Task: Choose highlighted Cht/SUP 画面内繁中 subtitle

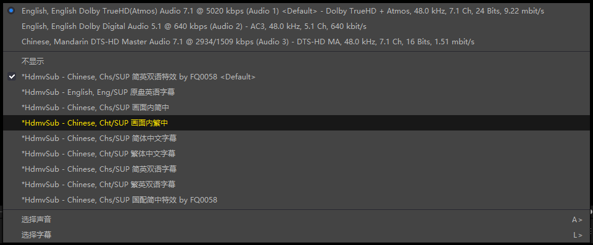Action: click(296, 123)
